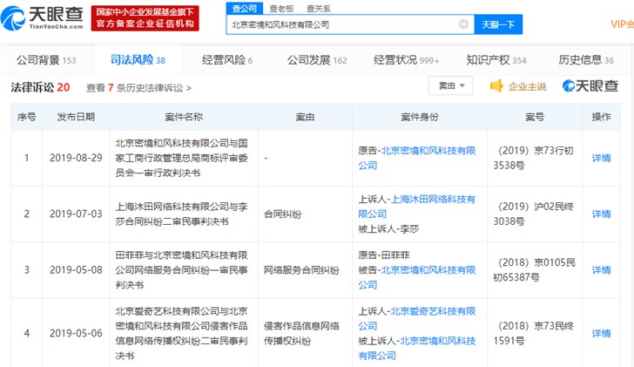
Task: Select case number (2019) 京73行初3538号
Action: (533, 158)
